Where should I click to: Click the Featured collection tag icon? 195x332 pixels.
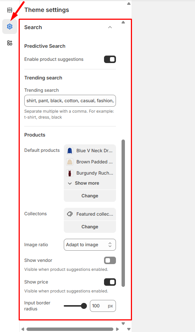pos(70,214)
